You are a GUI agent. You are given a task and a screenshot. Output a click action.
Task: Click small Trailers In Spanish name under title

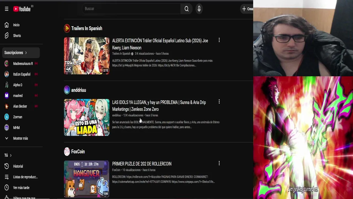(121, 54)
